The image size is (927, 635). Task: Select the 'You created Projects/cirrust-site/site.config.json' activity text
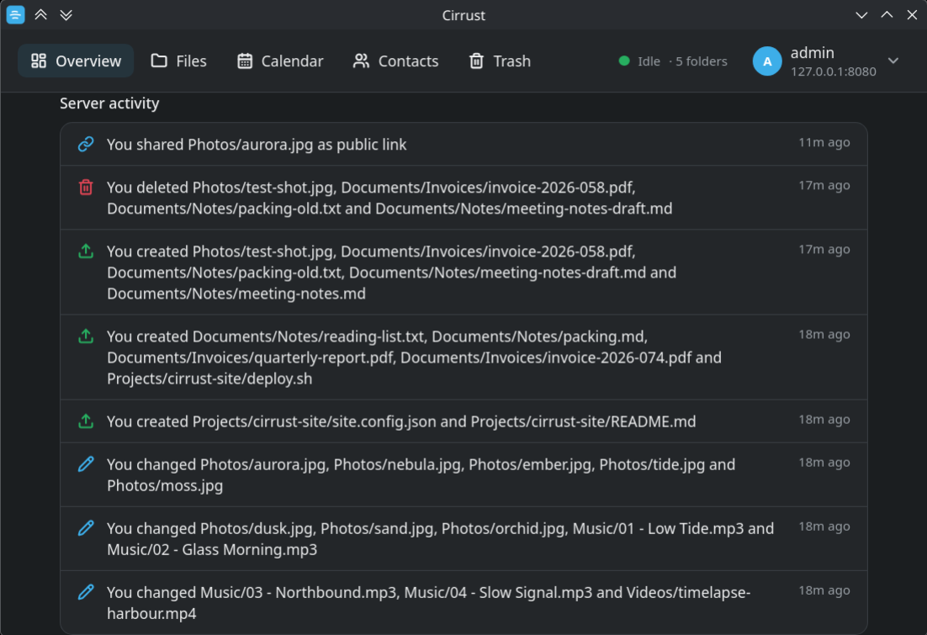coord(401,421)
